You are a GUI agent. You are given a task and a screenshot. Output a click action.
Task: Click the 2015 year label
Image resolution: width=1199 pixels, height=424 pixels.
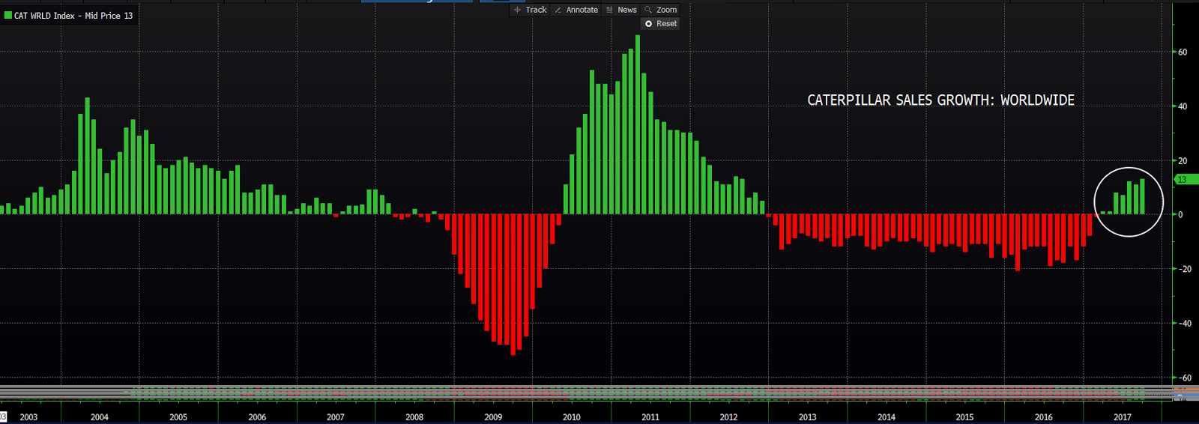(x=964, y=417)
